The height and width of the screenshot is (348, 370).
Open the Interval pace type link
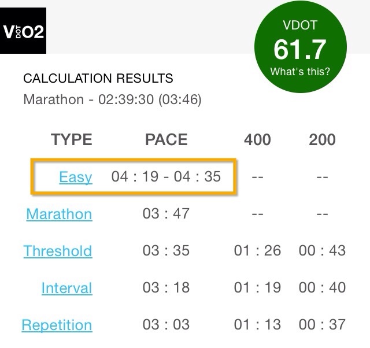point(67,288)
